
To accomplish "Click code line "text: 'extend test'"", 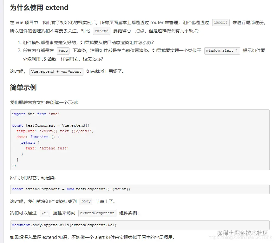I will click(x=47, y=148).
